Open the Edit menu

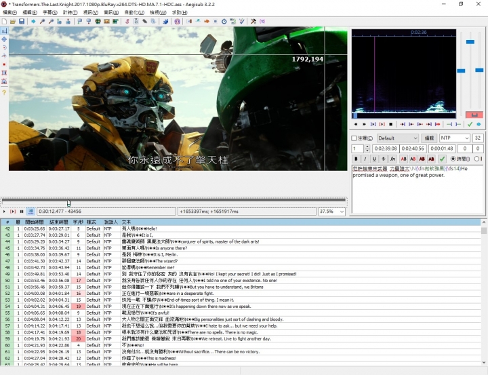(30, 12)
